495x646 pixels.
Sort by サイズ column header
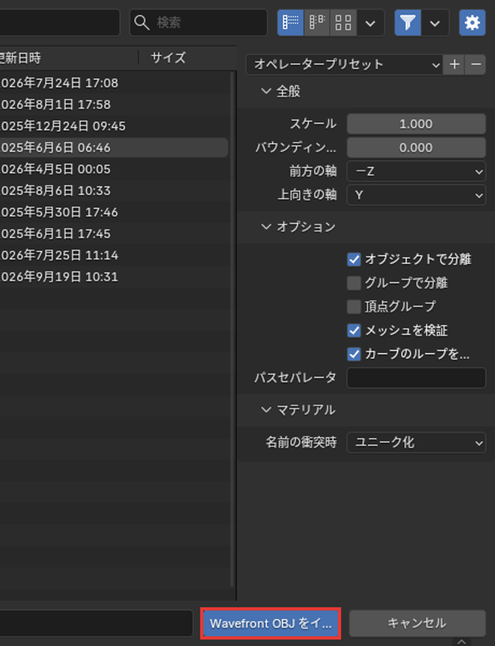pos(168,58)
